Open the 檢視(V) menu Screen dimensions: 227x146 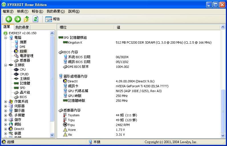(x=23, y=11)
